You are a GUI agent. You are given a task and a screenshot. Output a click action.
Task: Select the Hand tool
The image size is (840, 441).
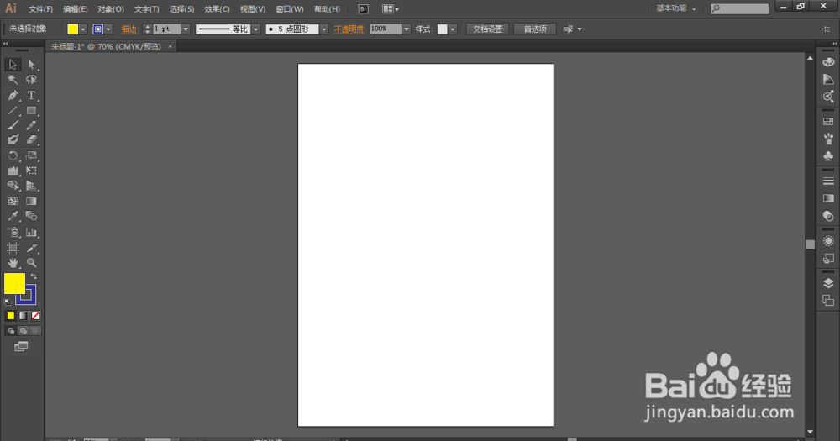pyautogui.click(x=13, y=263)
